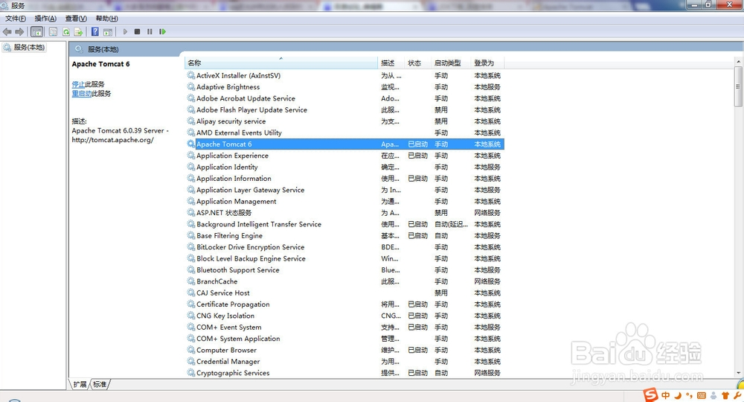Select the Bluetooth Support Service row
Viewport: 744px width, 402px height.
pyautogui.click(x=344, y=270)
